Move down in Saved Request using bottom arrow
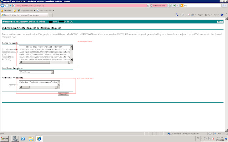228x142 pixels. click(x=71, y=60)
